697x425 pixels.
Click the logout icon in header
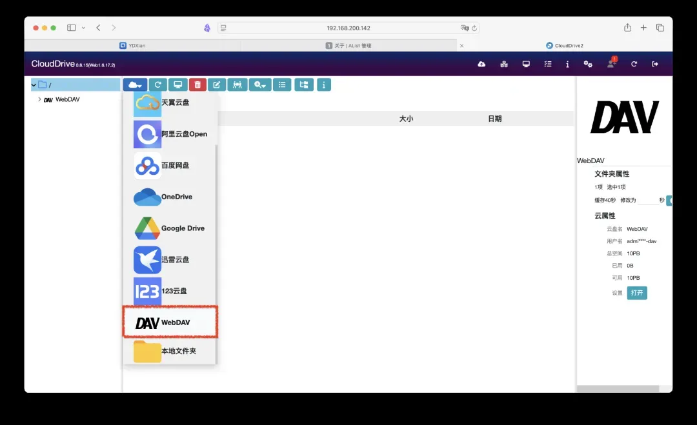click(655, 64)
